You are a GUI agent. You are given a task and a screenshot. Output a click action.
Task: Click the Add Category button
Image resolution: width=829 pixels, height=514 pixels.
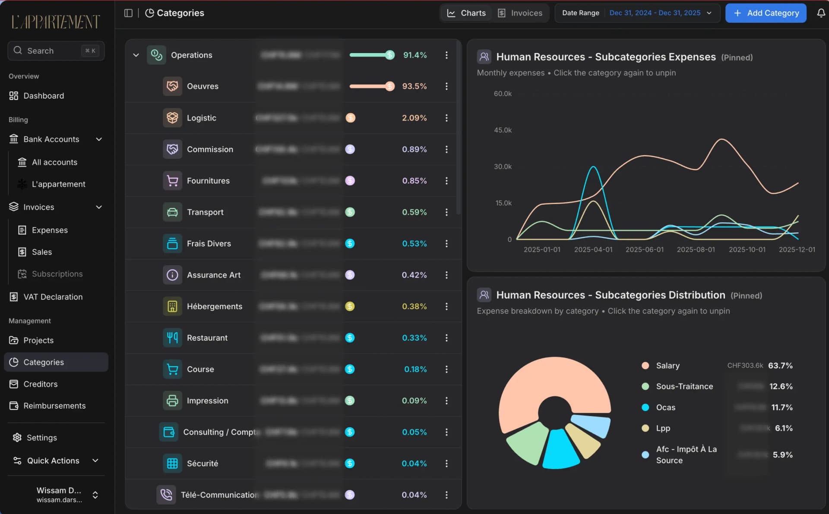tap(766, 13)
